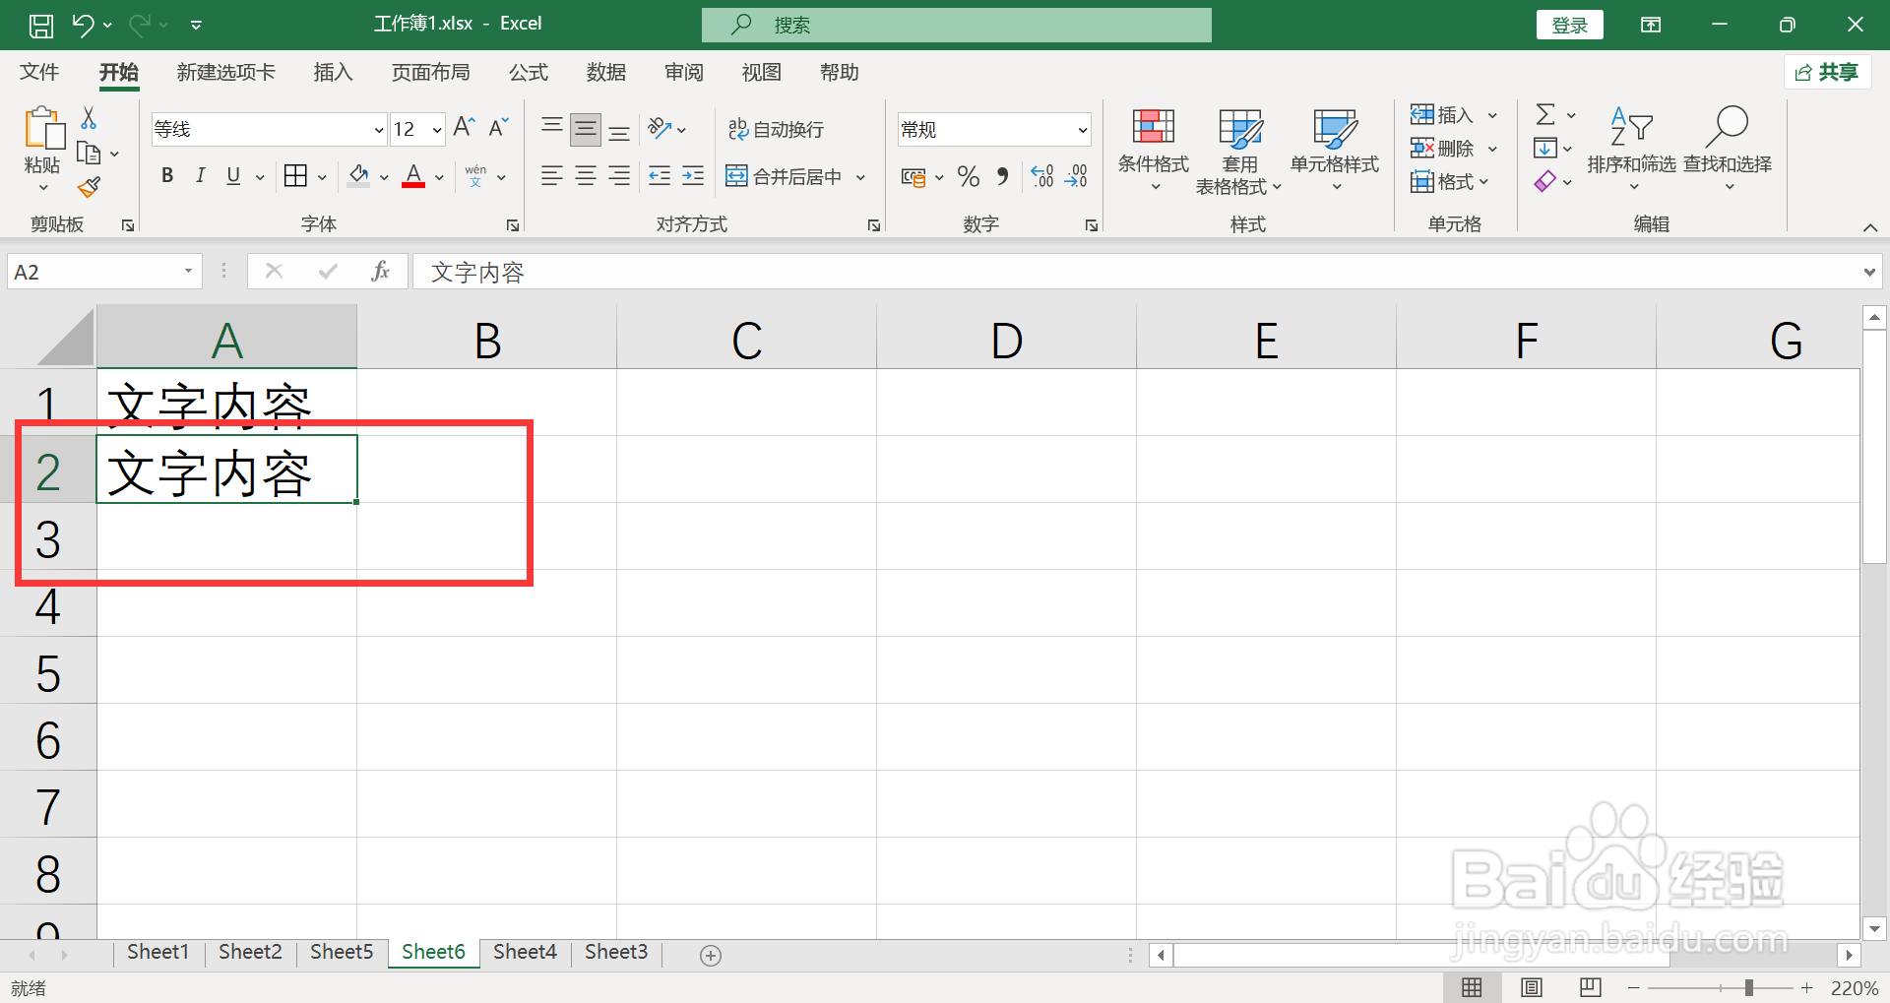
Task: Toggle middle vertical alignment
Action: 586,129
